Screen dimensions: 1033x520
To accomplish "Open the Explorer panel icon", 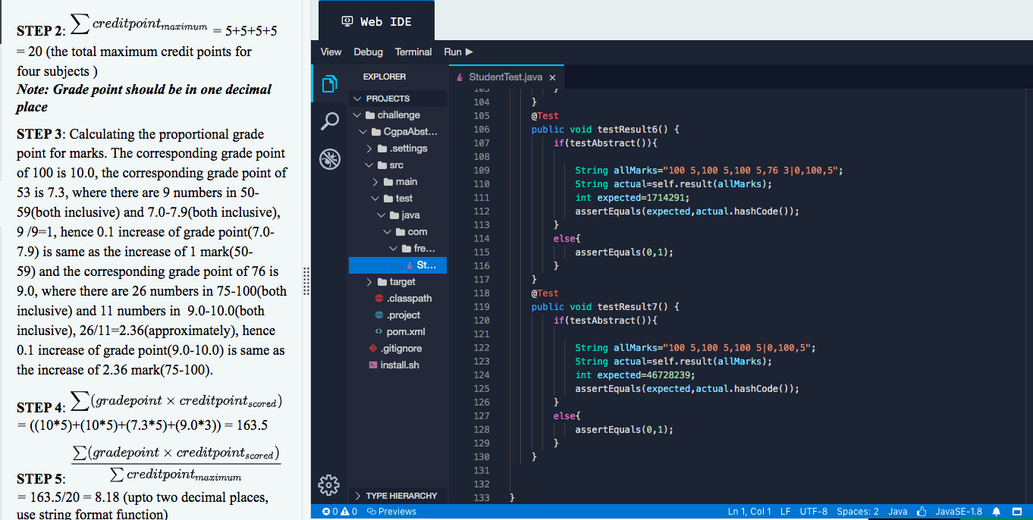I will [329, 84].
